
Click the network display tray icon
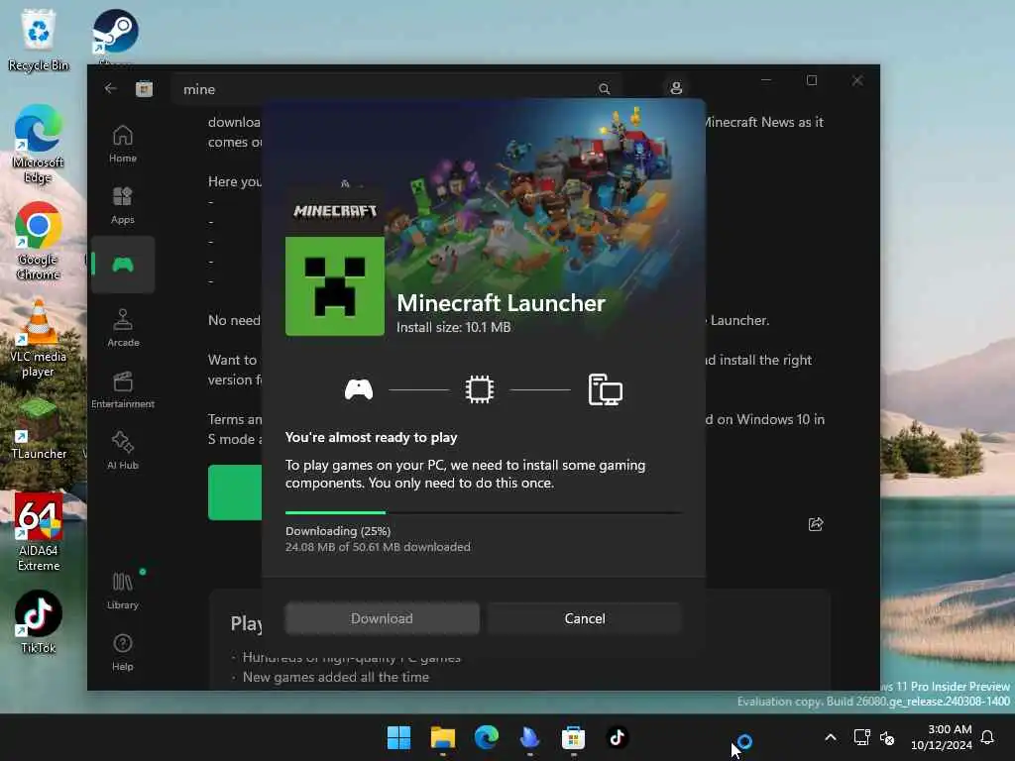[861, 737]
